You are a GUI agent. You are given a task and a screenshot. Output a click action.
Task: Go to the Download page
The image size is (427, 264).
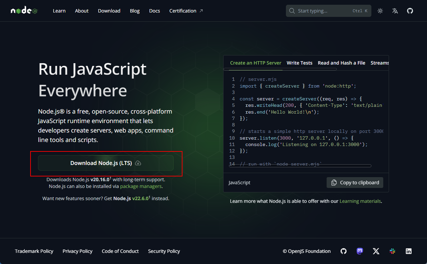click(109, 11)
